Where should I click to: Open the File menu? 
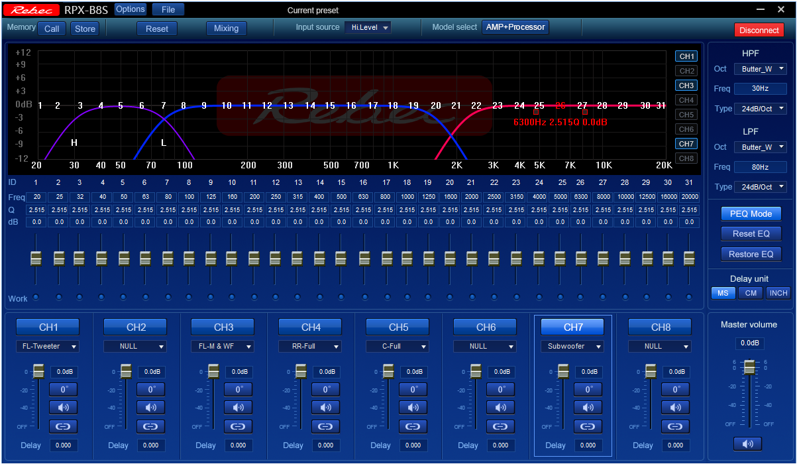point(168,9)
